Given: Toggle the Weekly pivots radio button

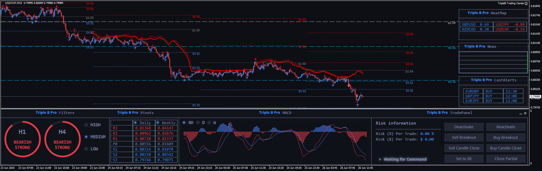Looking at the screenshot, I should (x=158, y=123).
